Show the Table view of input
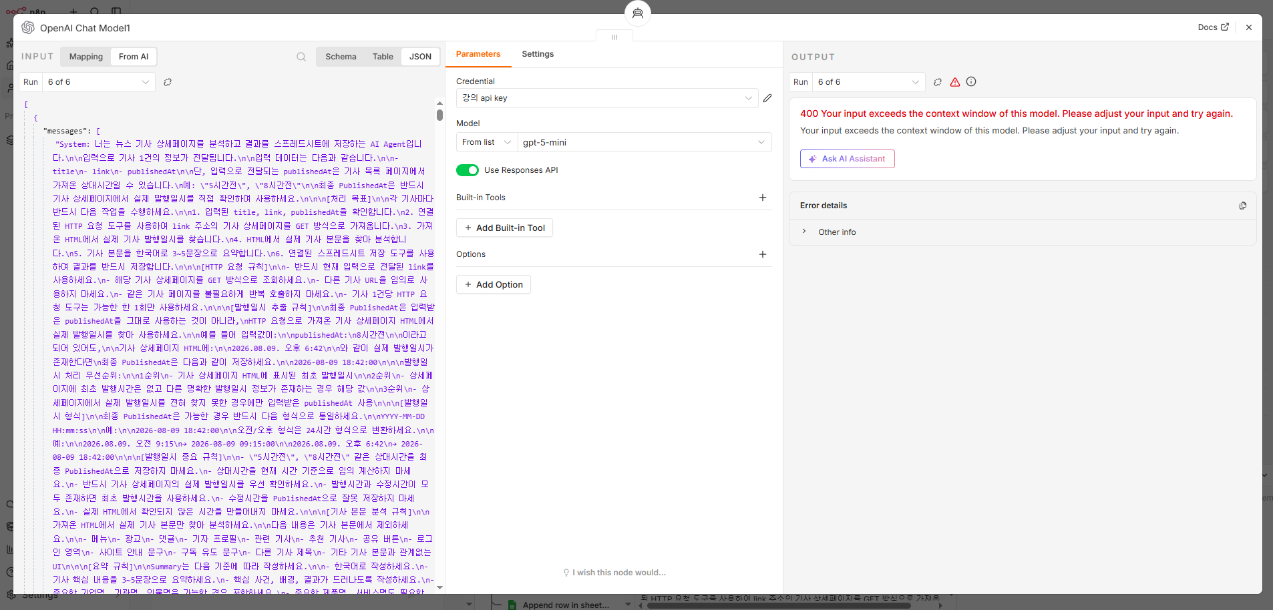 tap(383, 57)
